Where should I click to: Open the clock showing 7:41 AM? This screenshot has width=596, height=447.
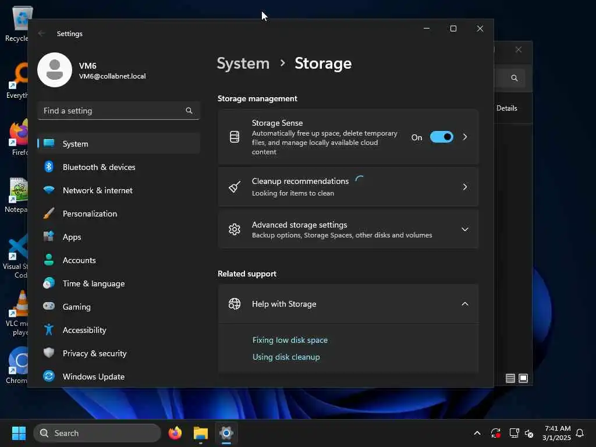556,433
